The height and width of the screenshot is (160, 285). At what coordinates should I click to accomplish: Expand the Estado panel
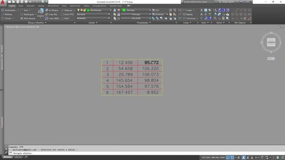click(93, 23)
